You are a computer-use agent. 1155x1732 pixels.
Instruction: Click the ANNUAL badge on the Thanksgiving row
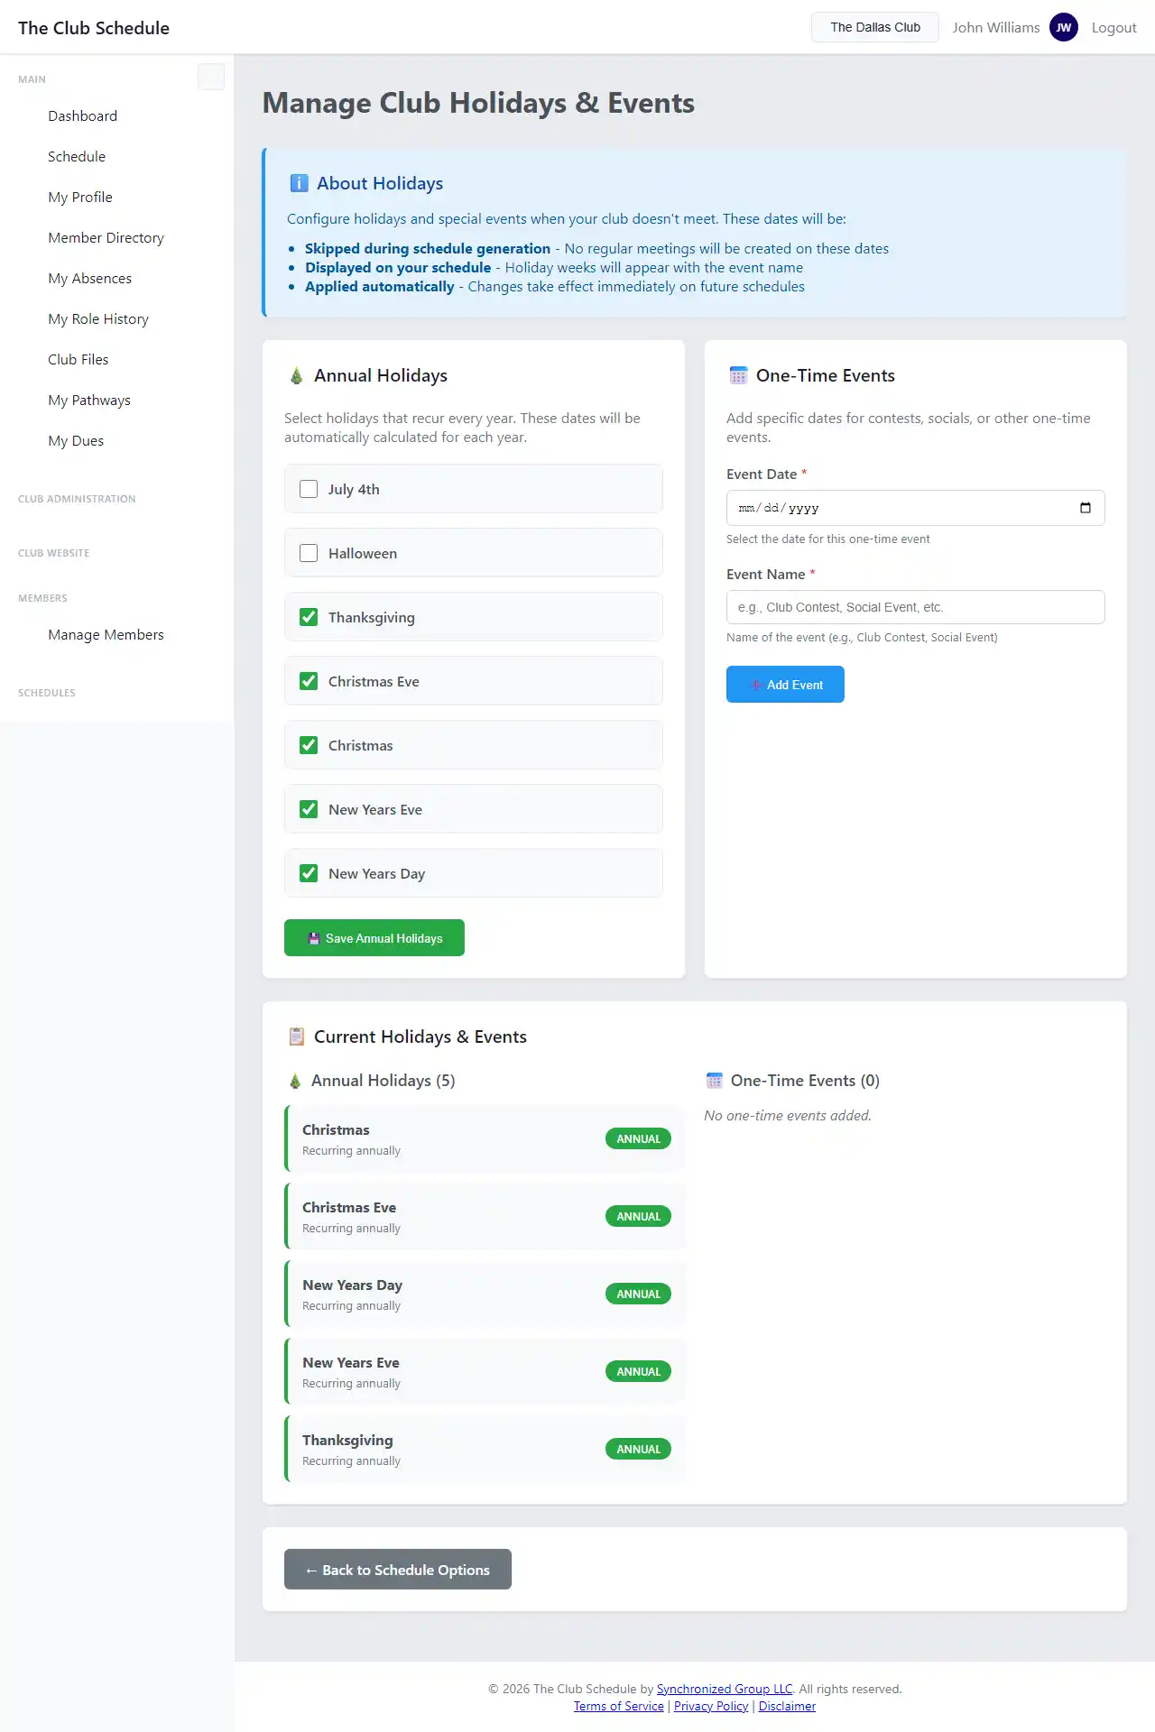tap(638, 1449)
